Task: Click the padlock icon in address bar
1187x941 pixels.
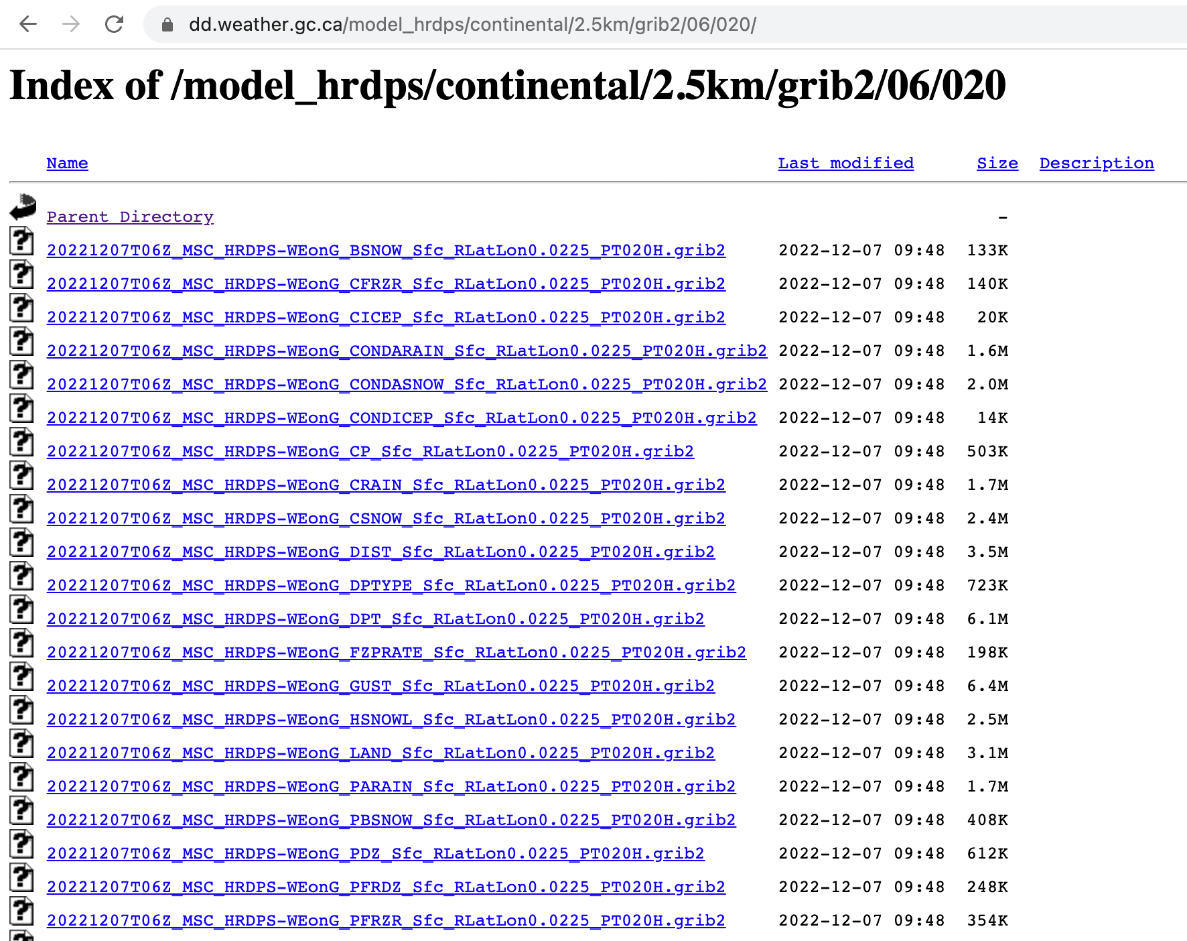Action: [x=167, y=25]
